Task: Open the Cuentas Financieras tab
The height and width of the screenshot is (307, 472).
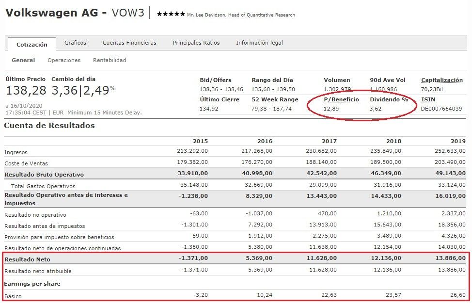Action: [129, 43]
